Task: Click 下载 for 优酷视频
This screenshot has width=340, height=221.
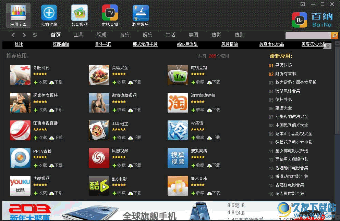Action: [56, 193]
